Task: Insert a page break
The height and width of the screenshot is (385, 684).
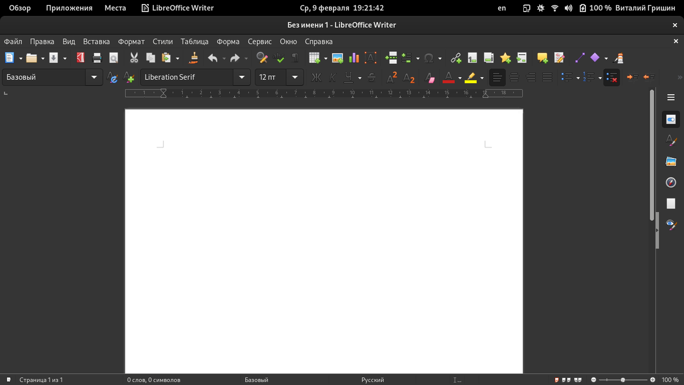Action: click(x=391, y=58)
